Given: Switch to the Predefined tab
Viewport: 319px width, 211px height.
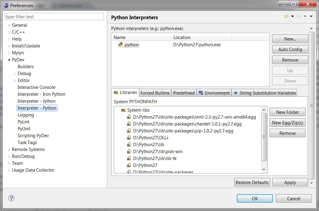Looking at the screenshot, I should coord(184,93).
